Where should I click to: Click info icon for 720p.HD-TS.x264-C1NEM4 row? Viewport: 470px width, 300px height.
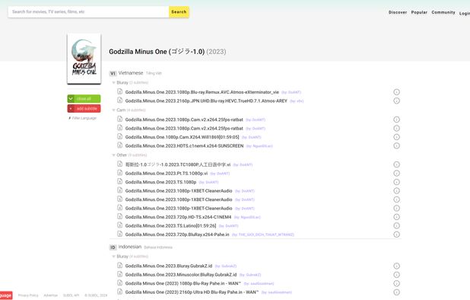[396, 217]
